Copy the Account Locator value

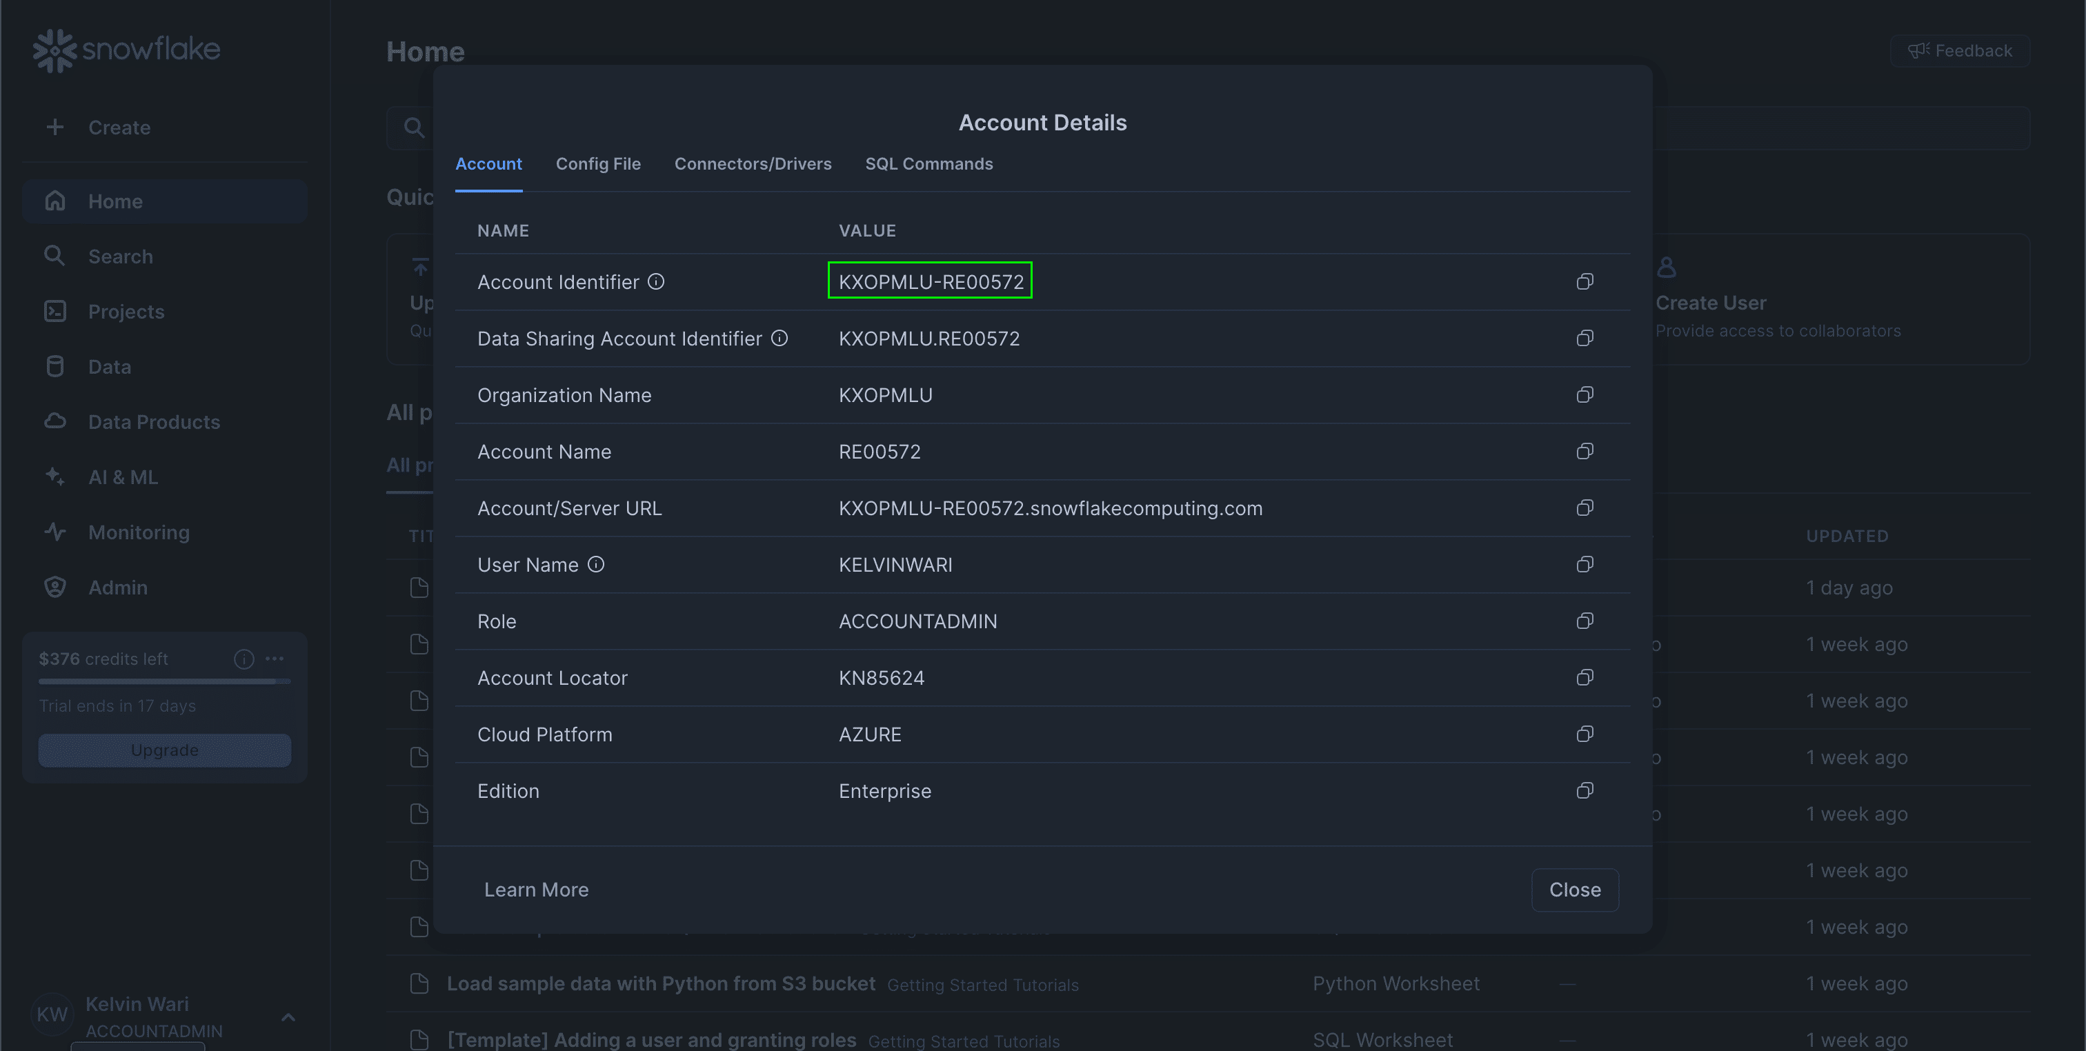click(1584, 677)
